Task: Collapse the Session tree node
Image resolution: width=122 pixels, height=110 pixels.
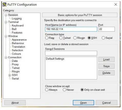Action: (6, 15)
